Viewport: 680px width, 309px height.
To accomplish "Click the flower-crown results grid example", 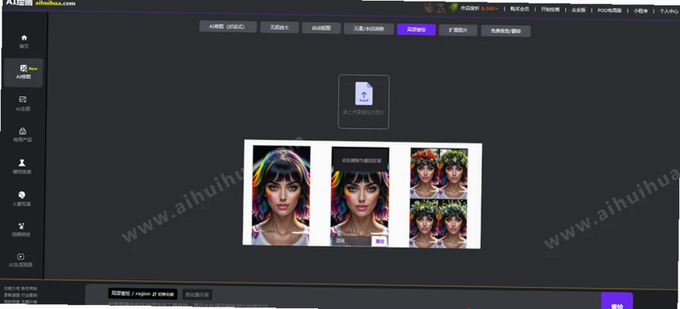I will 439,199.
